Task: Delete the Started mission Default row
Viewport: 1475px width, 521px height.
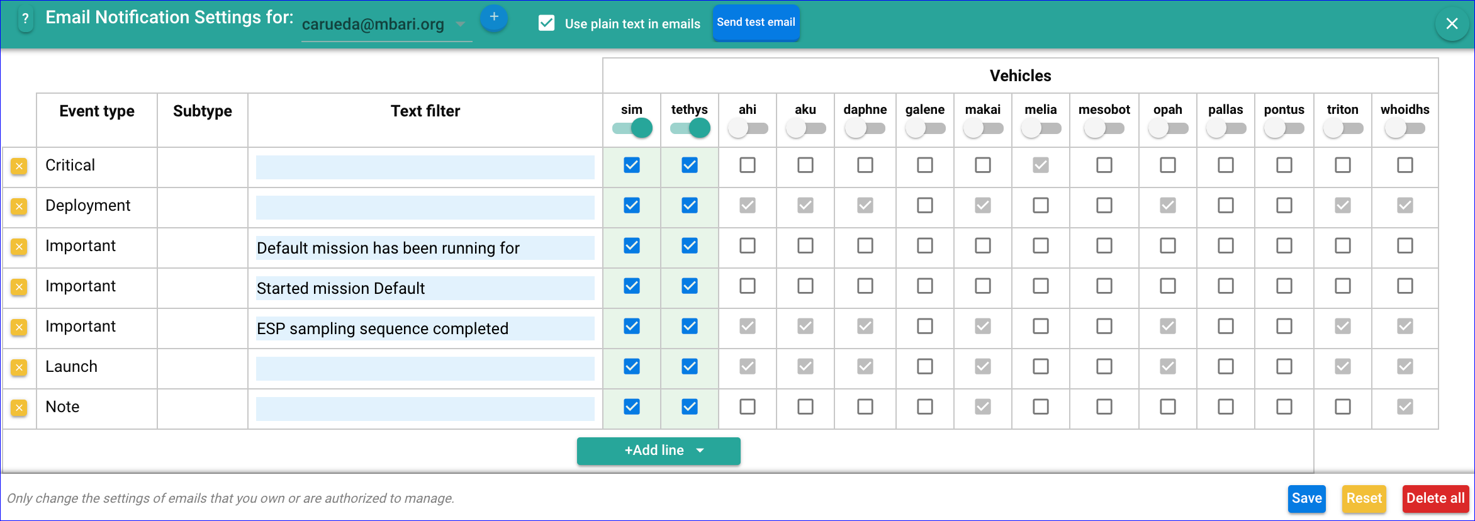Action: pos(19,287)
